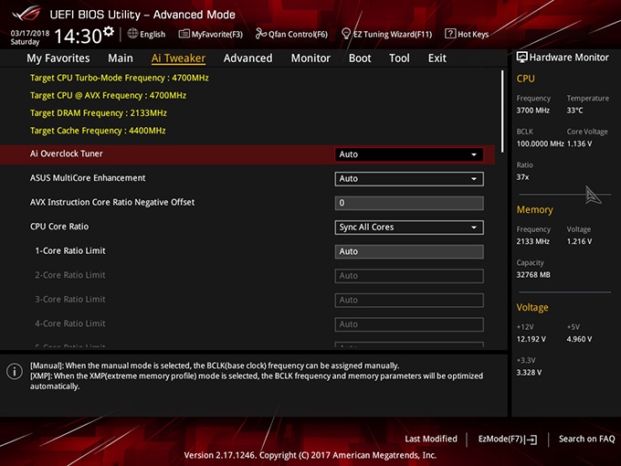
Task: Click Ratio value 37x
Action: 522,177
